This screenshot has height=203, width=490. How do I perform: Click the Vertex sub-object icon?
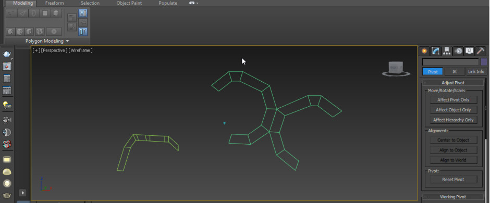(11, 13)
